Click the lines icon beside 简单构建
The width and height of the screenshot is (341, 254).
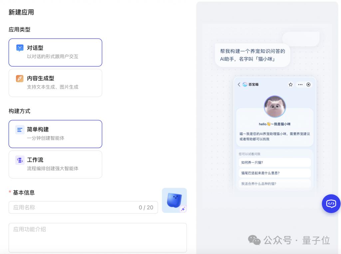tap(20, 130)
